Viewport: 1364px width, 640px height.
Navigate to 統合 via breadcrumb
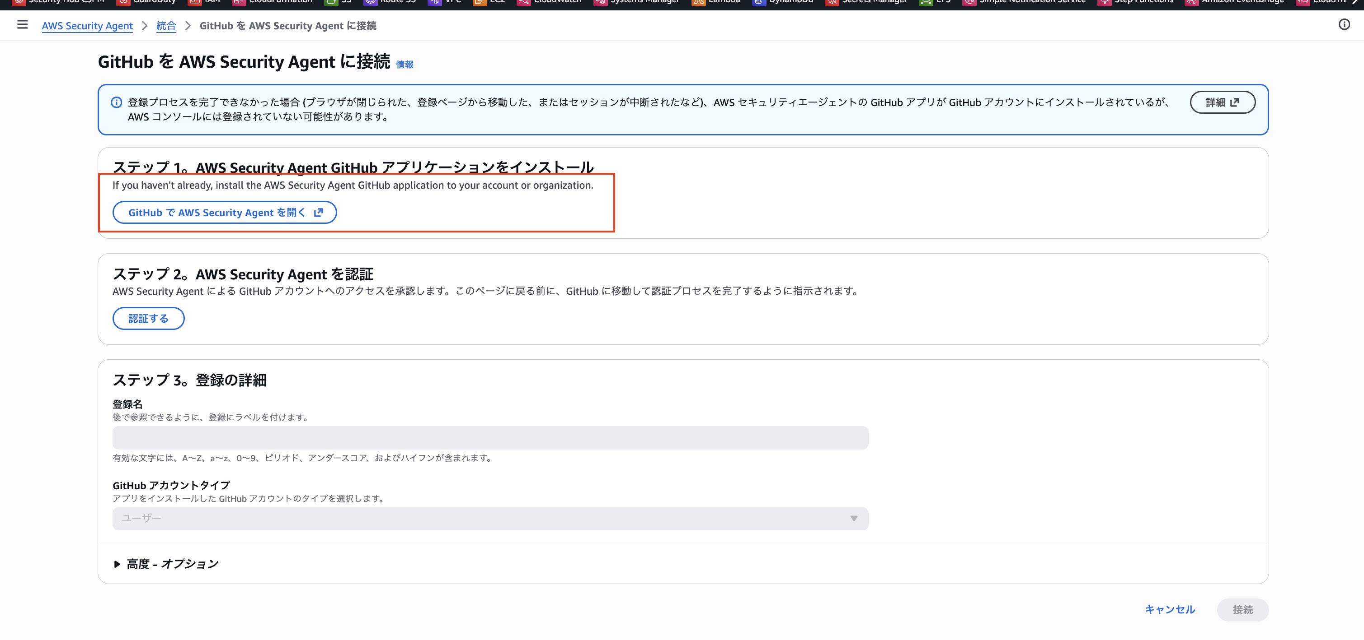166,25
